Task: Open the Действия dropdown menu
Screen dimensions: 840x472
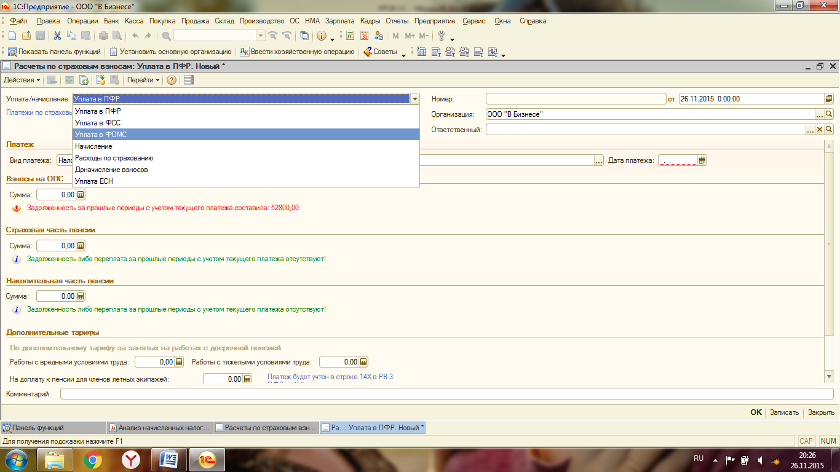Action: click(22, 80)
